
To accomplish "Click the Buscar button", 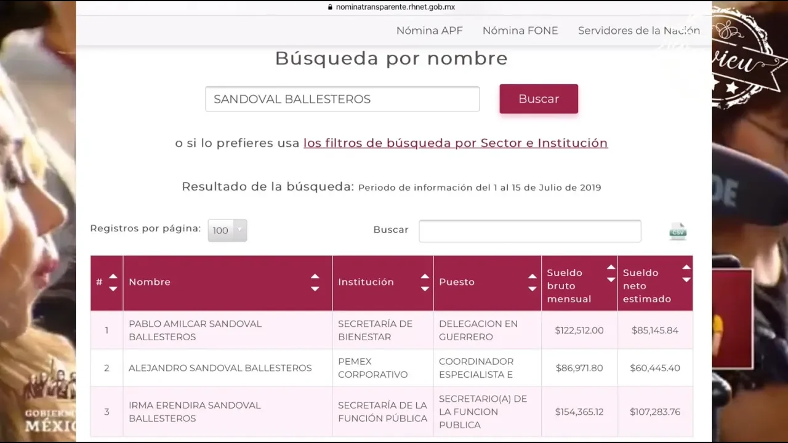I will click(539, 99).
